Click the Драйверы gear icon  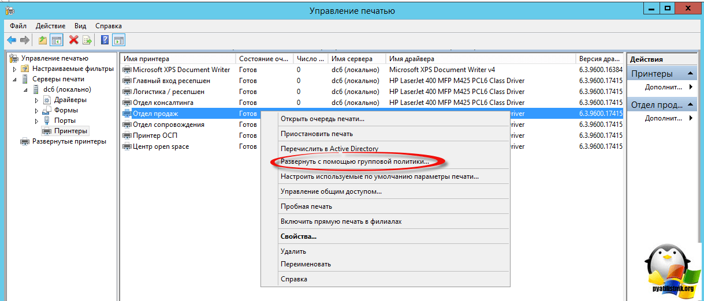pos(47,100)
